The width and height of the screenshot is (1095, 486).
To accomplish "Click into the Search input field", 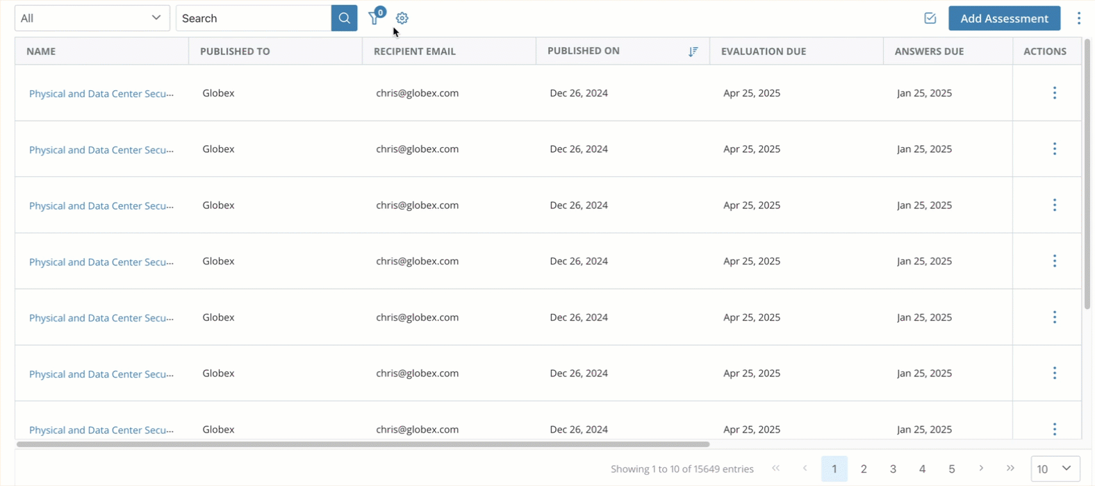I will [x=253, y=18].
